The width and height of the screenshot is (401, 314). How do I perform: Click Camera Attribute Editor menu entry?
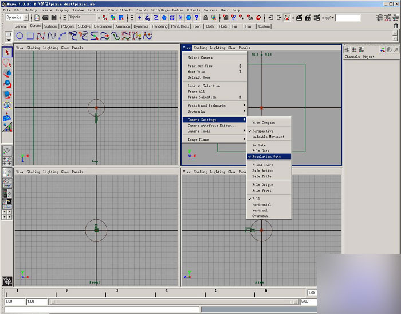pyautogui.click(x=211, y=125)
